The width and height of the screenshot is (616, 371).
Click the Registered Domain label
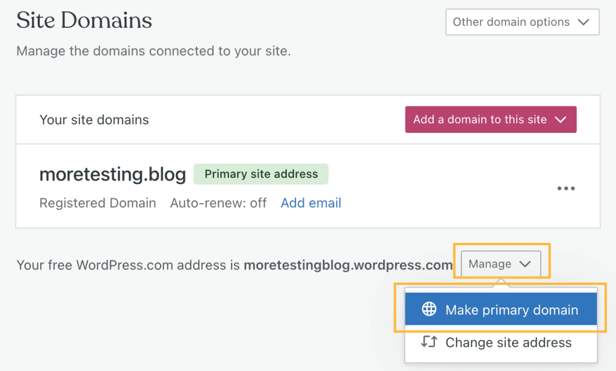[x=97, y=203]
